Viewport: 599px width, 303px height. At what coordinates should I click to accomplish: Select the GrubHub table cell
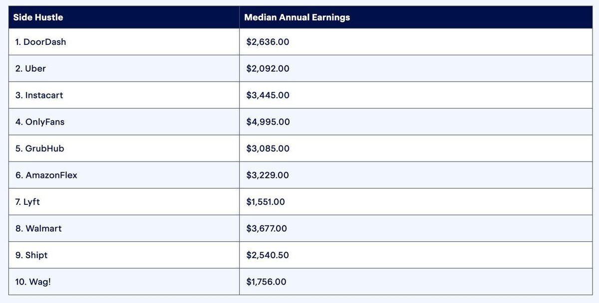point(39,149)
